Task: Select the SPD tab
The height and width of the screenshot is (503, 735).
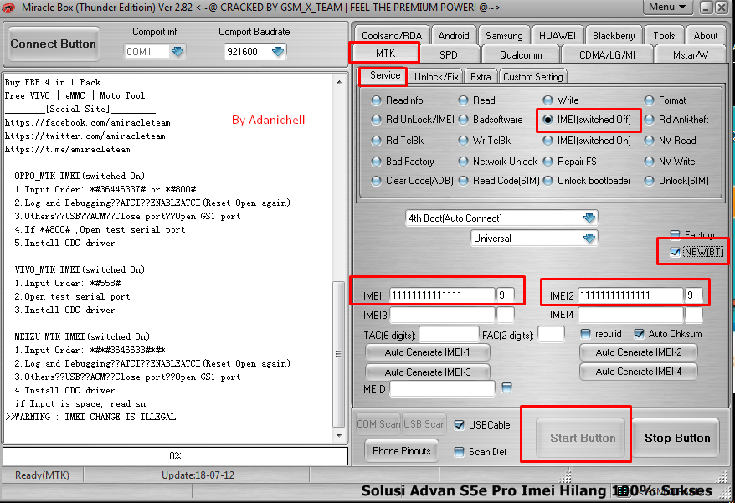Action: [448, 55]
